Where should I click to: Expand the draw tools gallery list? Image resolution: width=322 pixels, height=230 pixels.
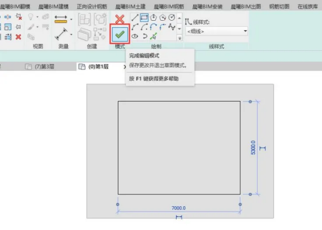point(180,38)
